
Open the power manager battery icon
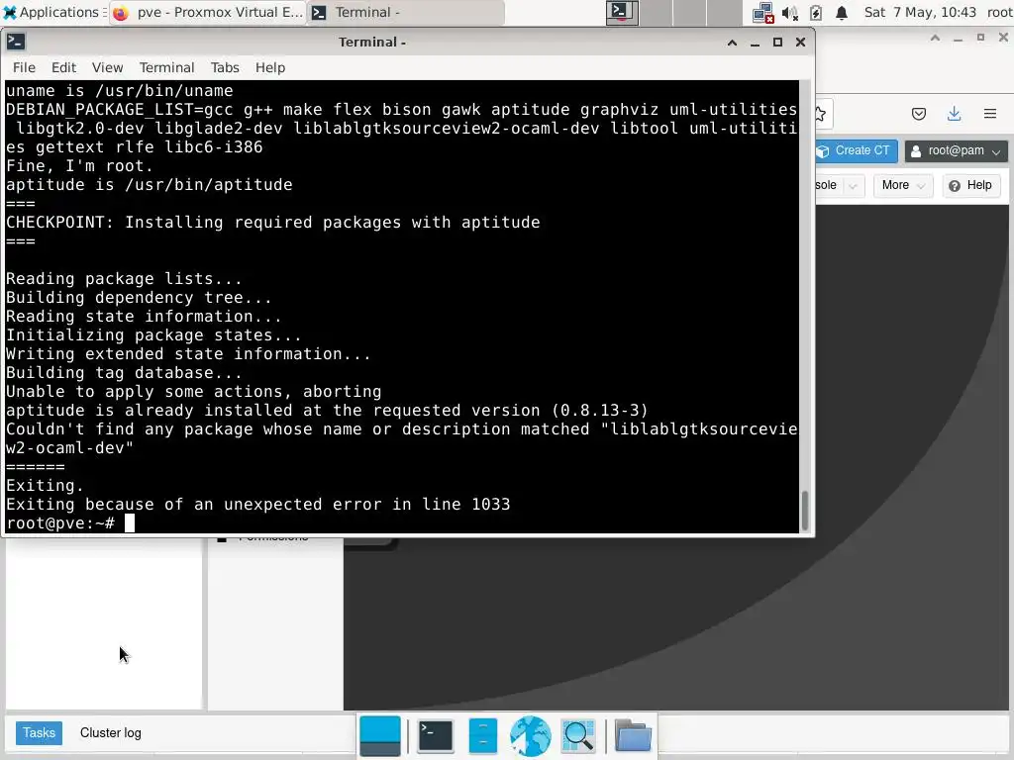(x=816, y=13)
